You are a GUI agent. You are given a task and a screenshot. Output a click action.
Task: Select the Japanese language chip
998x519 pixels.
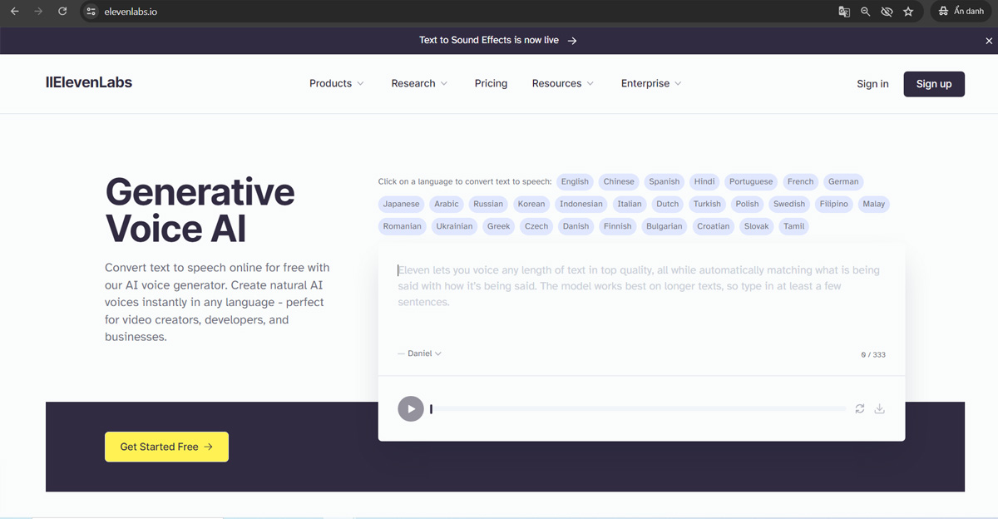pyautogui.click(x=401, y=204)
